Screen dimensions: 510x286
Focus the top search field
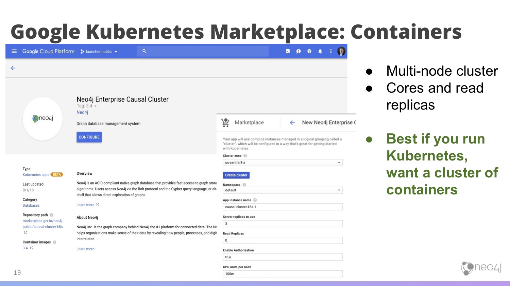pos(203,51)
